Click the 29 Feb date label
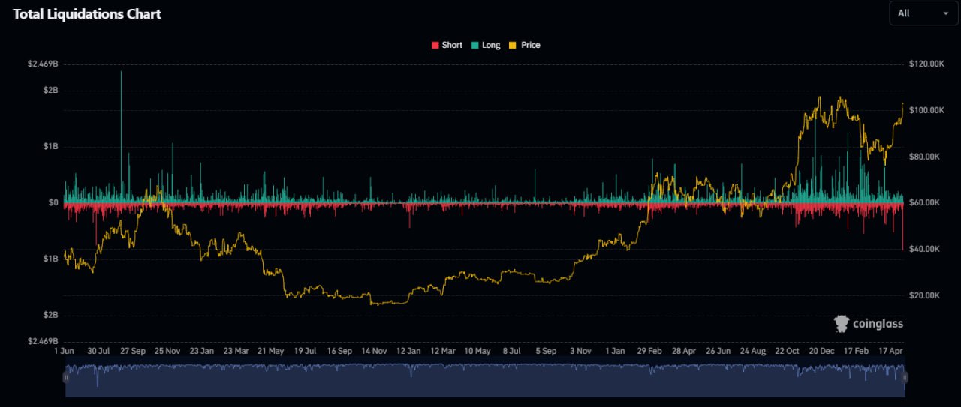This screenshot has width=961, height=407. (649, 351)
